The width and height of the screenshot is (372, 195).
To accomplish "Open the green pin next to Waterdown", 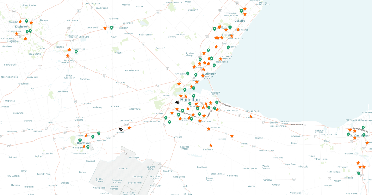I will [188, 74].
